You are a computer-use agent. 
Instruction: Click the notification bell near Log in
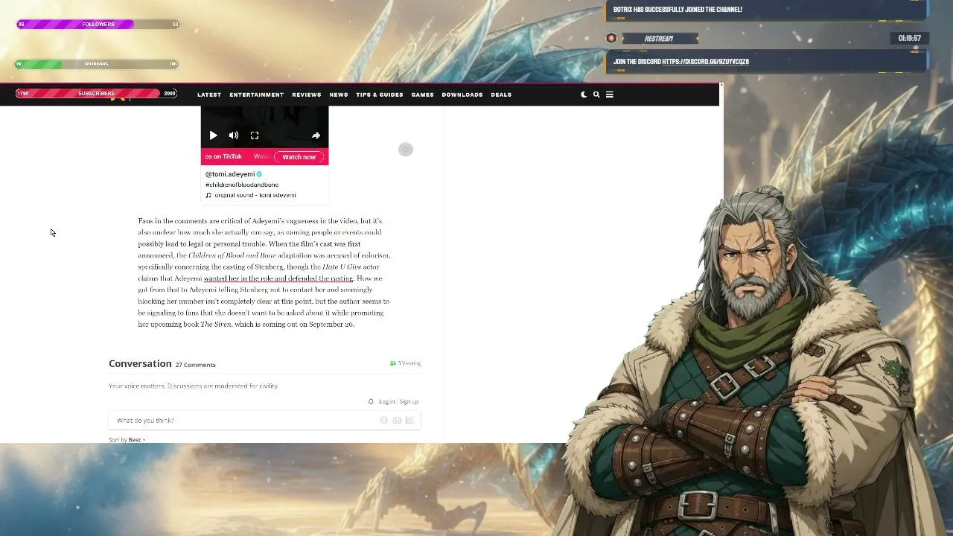pyautogui.click(x=371, y=401)
